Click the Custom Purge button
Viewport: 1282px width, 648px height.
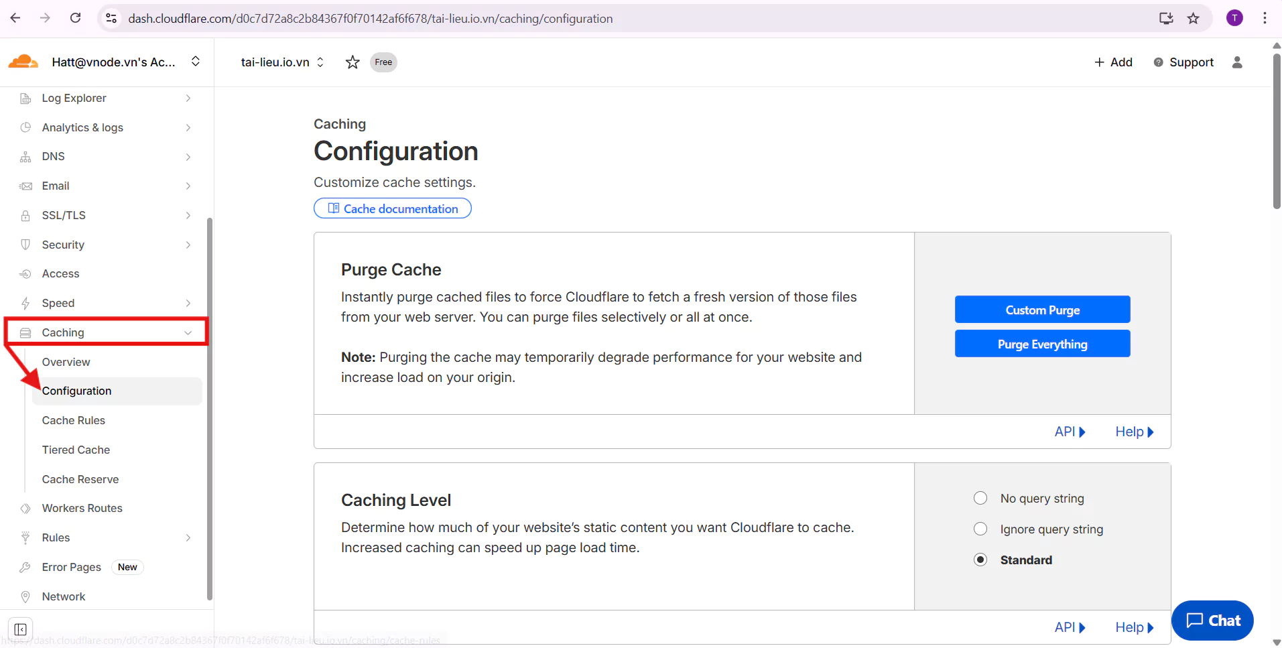pos(1042,310)
